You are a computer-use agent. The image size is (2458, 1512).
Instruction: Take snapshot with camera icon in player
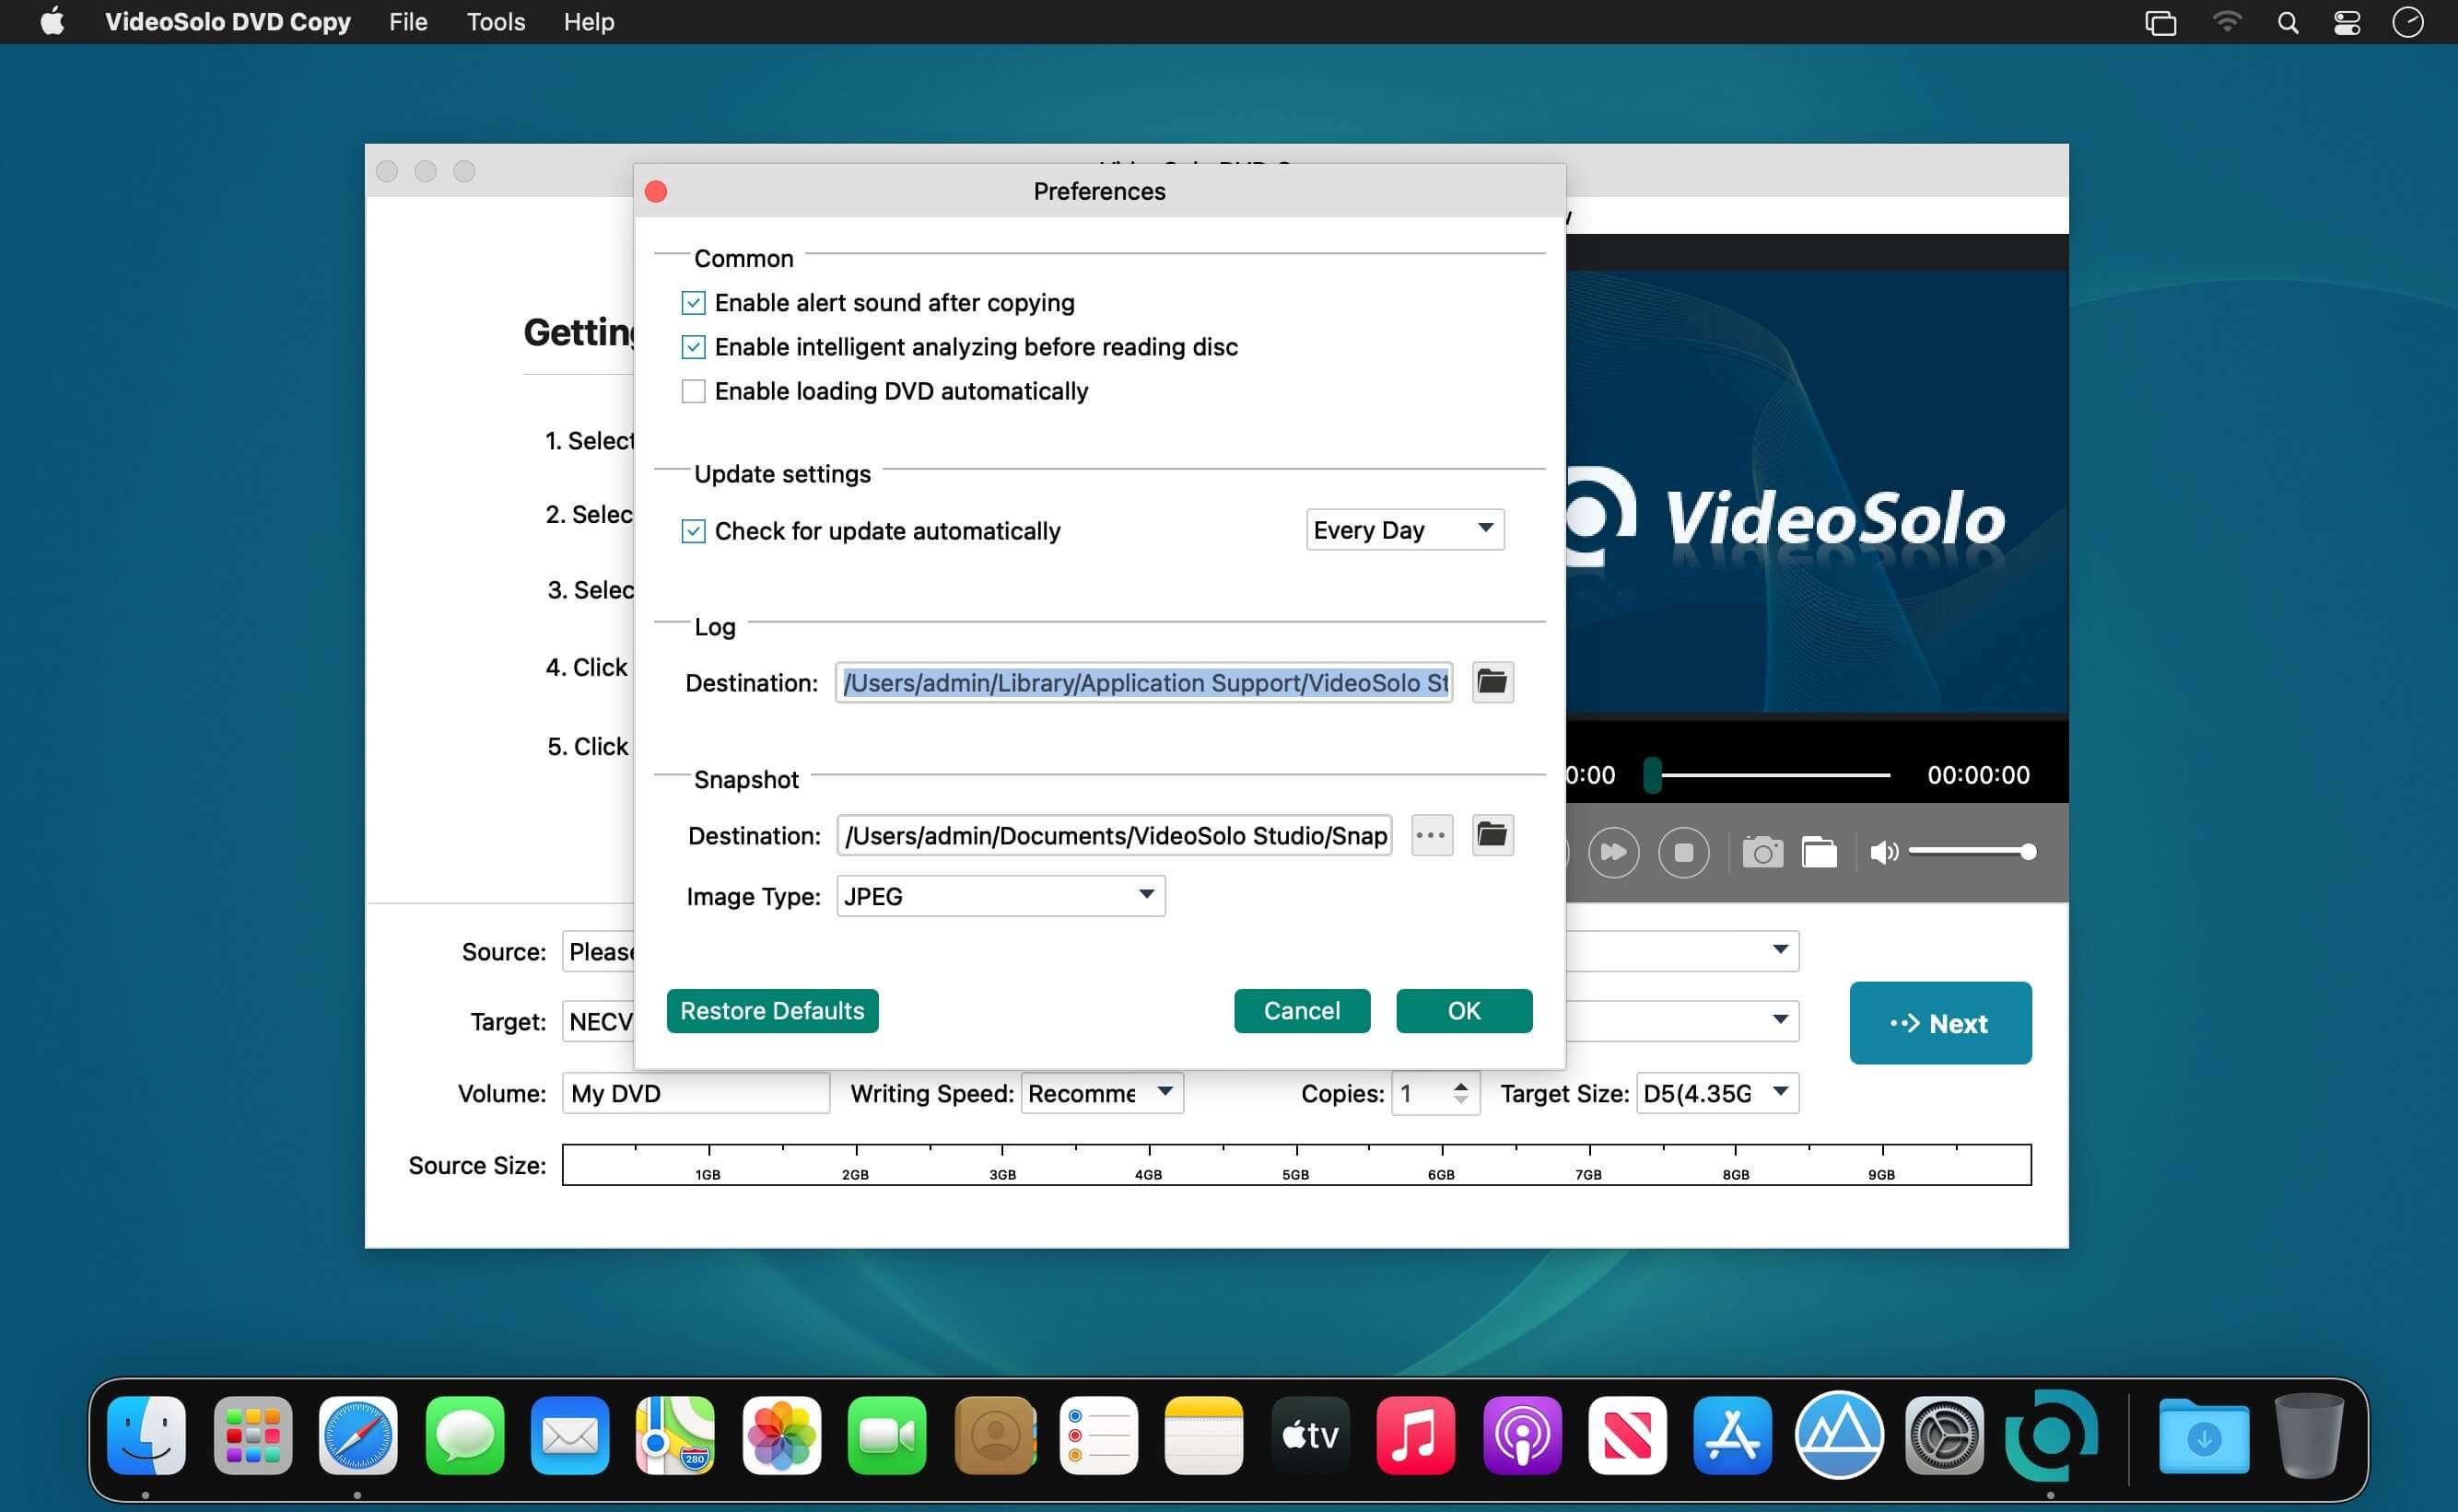point(1762,853)
